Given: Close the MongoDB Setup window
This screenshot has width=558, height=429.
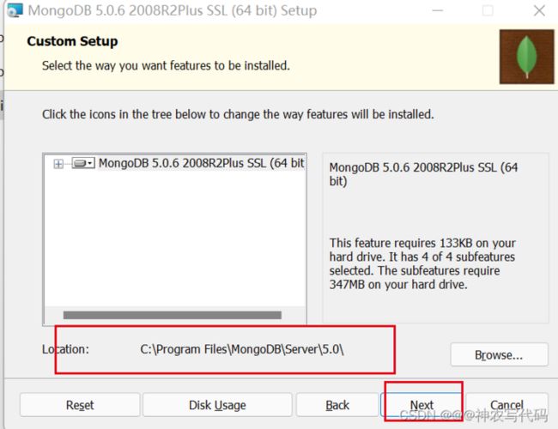Looking at the screenshot, I should pyautogui.click(x=539, y=10).
